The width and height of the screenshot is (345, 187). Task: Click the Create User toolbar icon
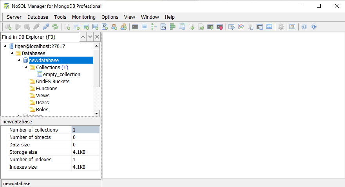point(114,27)
